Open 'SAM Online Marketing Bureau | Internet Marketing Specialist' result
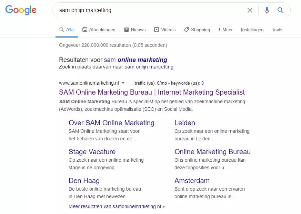301x214 pixels. (x=152, y=92)
